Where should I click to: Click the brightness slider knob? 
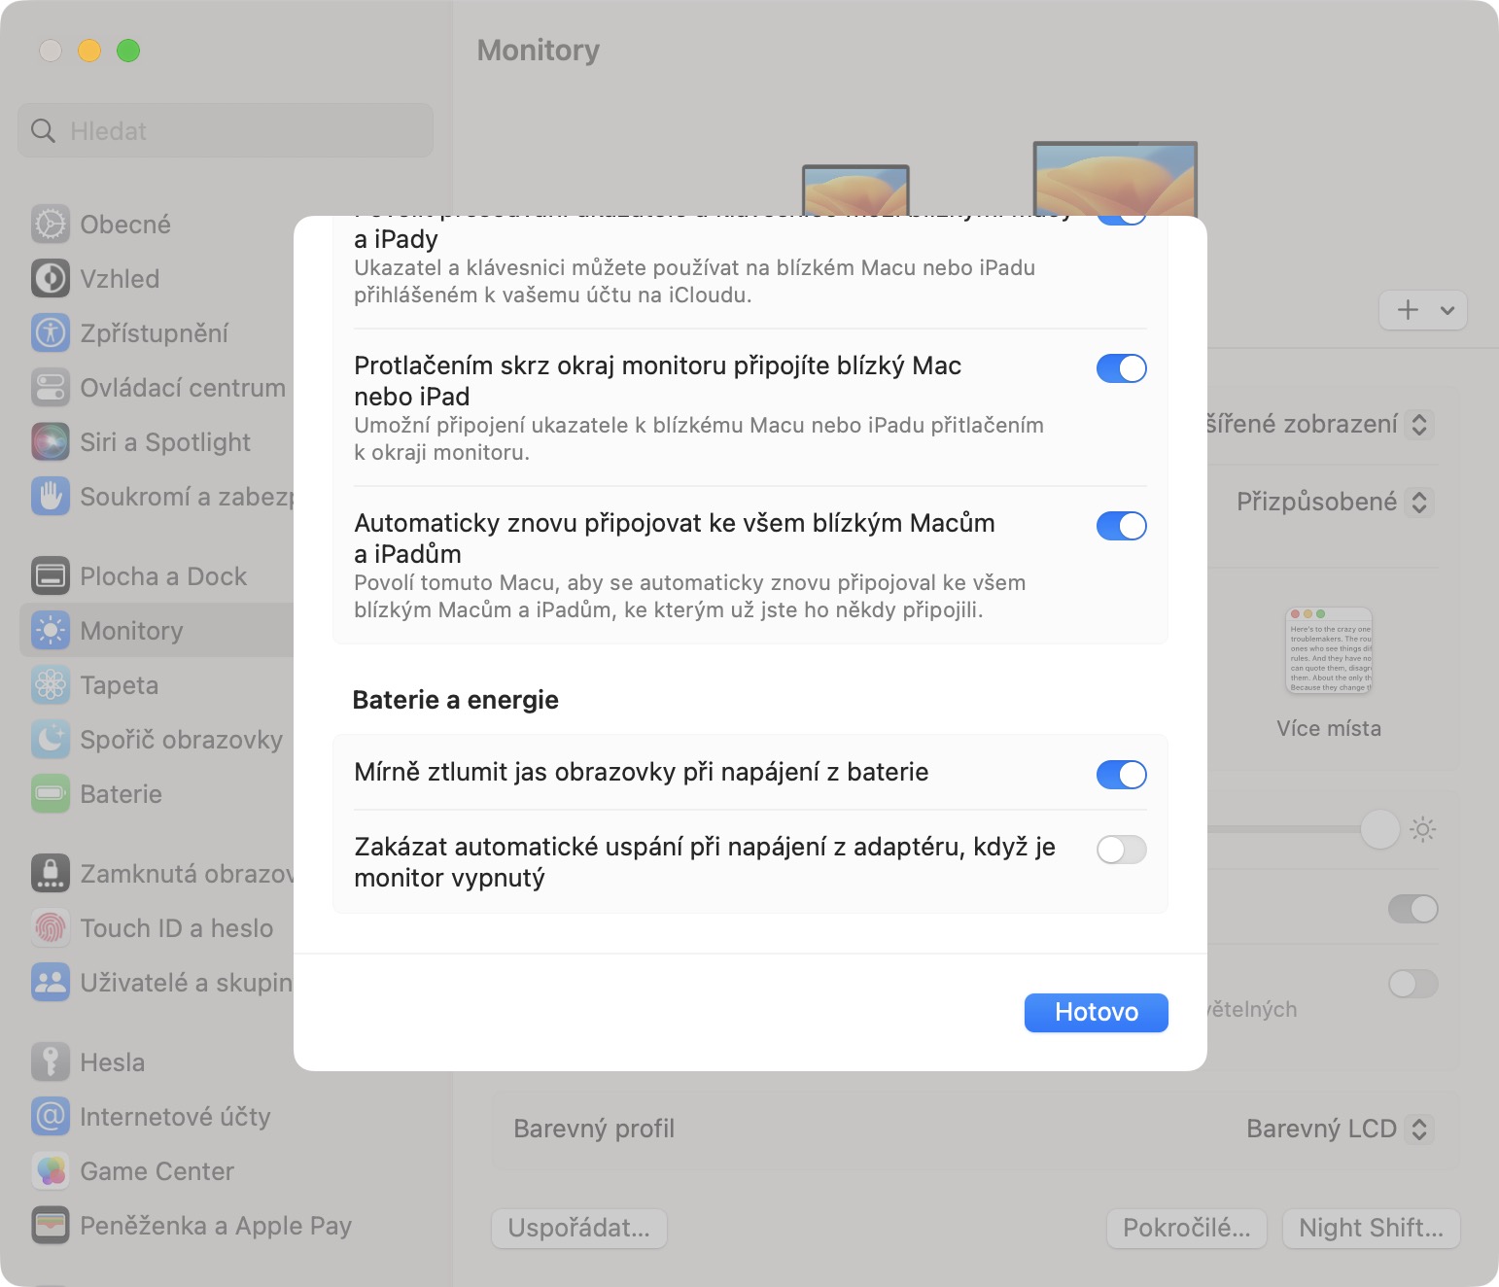[1379, 829]
